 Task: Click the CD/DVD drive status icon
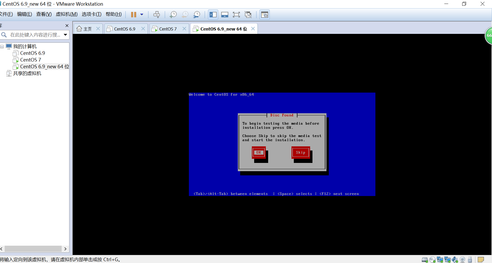click(432, 260)
